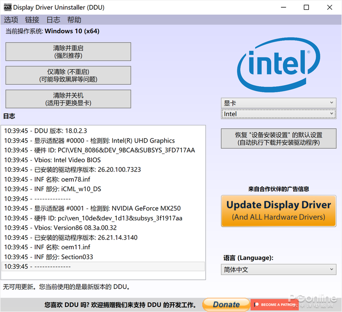
Task: Select the NVIDIA GeForce MX250 log entry
Action: pos(92,208)
